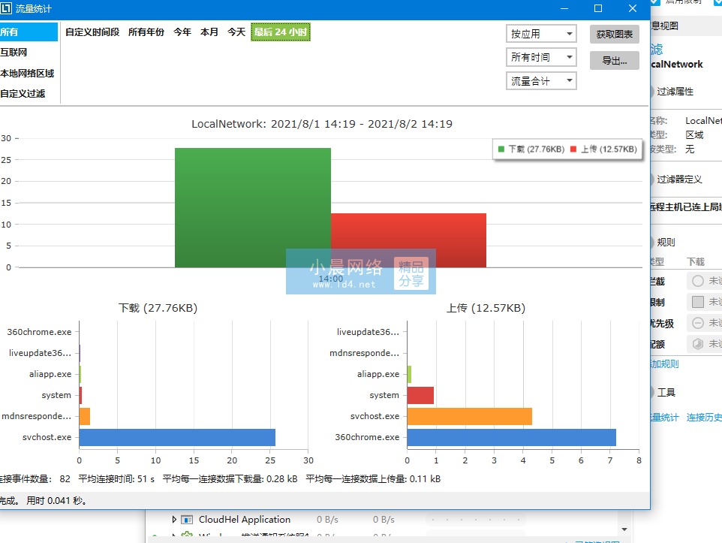Click the red system upload bar
The width and height of the screenshot is (722, 543).
420,396
